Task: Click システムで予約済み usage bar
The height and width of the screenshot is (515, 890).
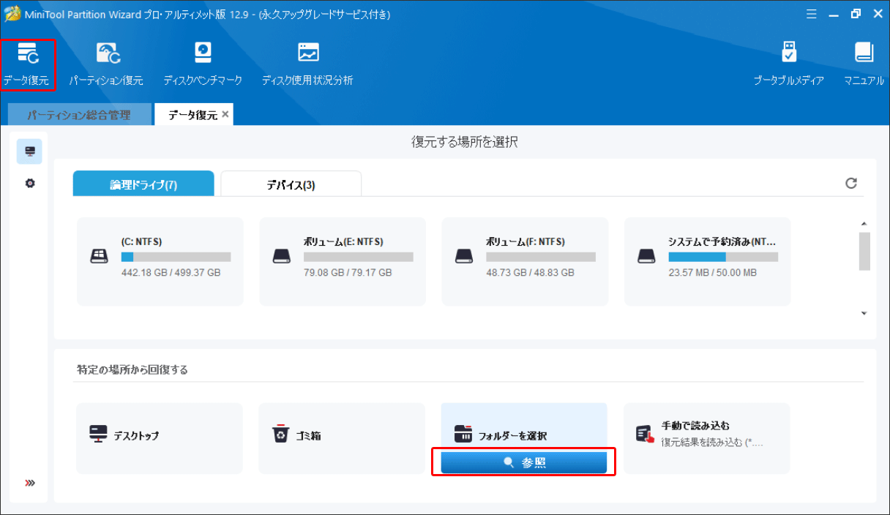Action: point(723,257)
